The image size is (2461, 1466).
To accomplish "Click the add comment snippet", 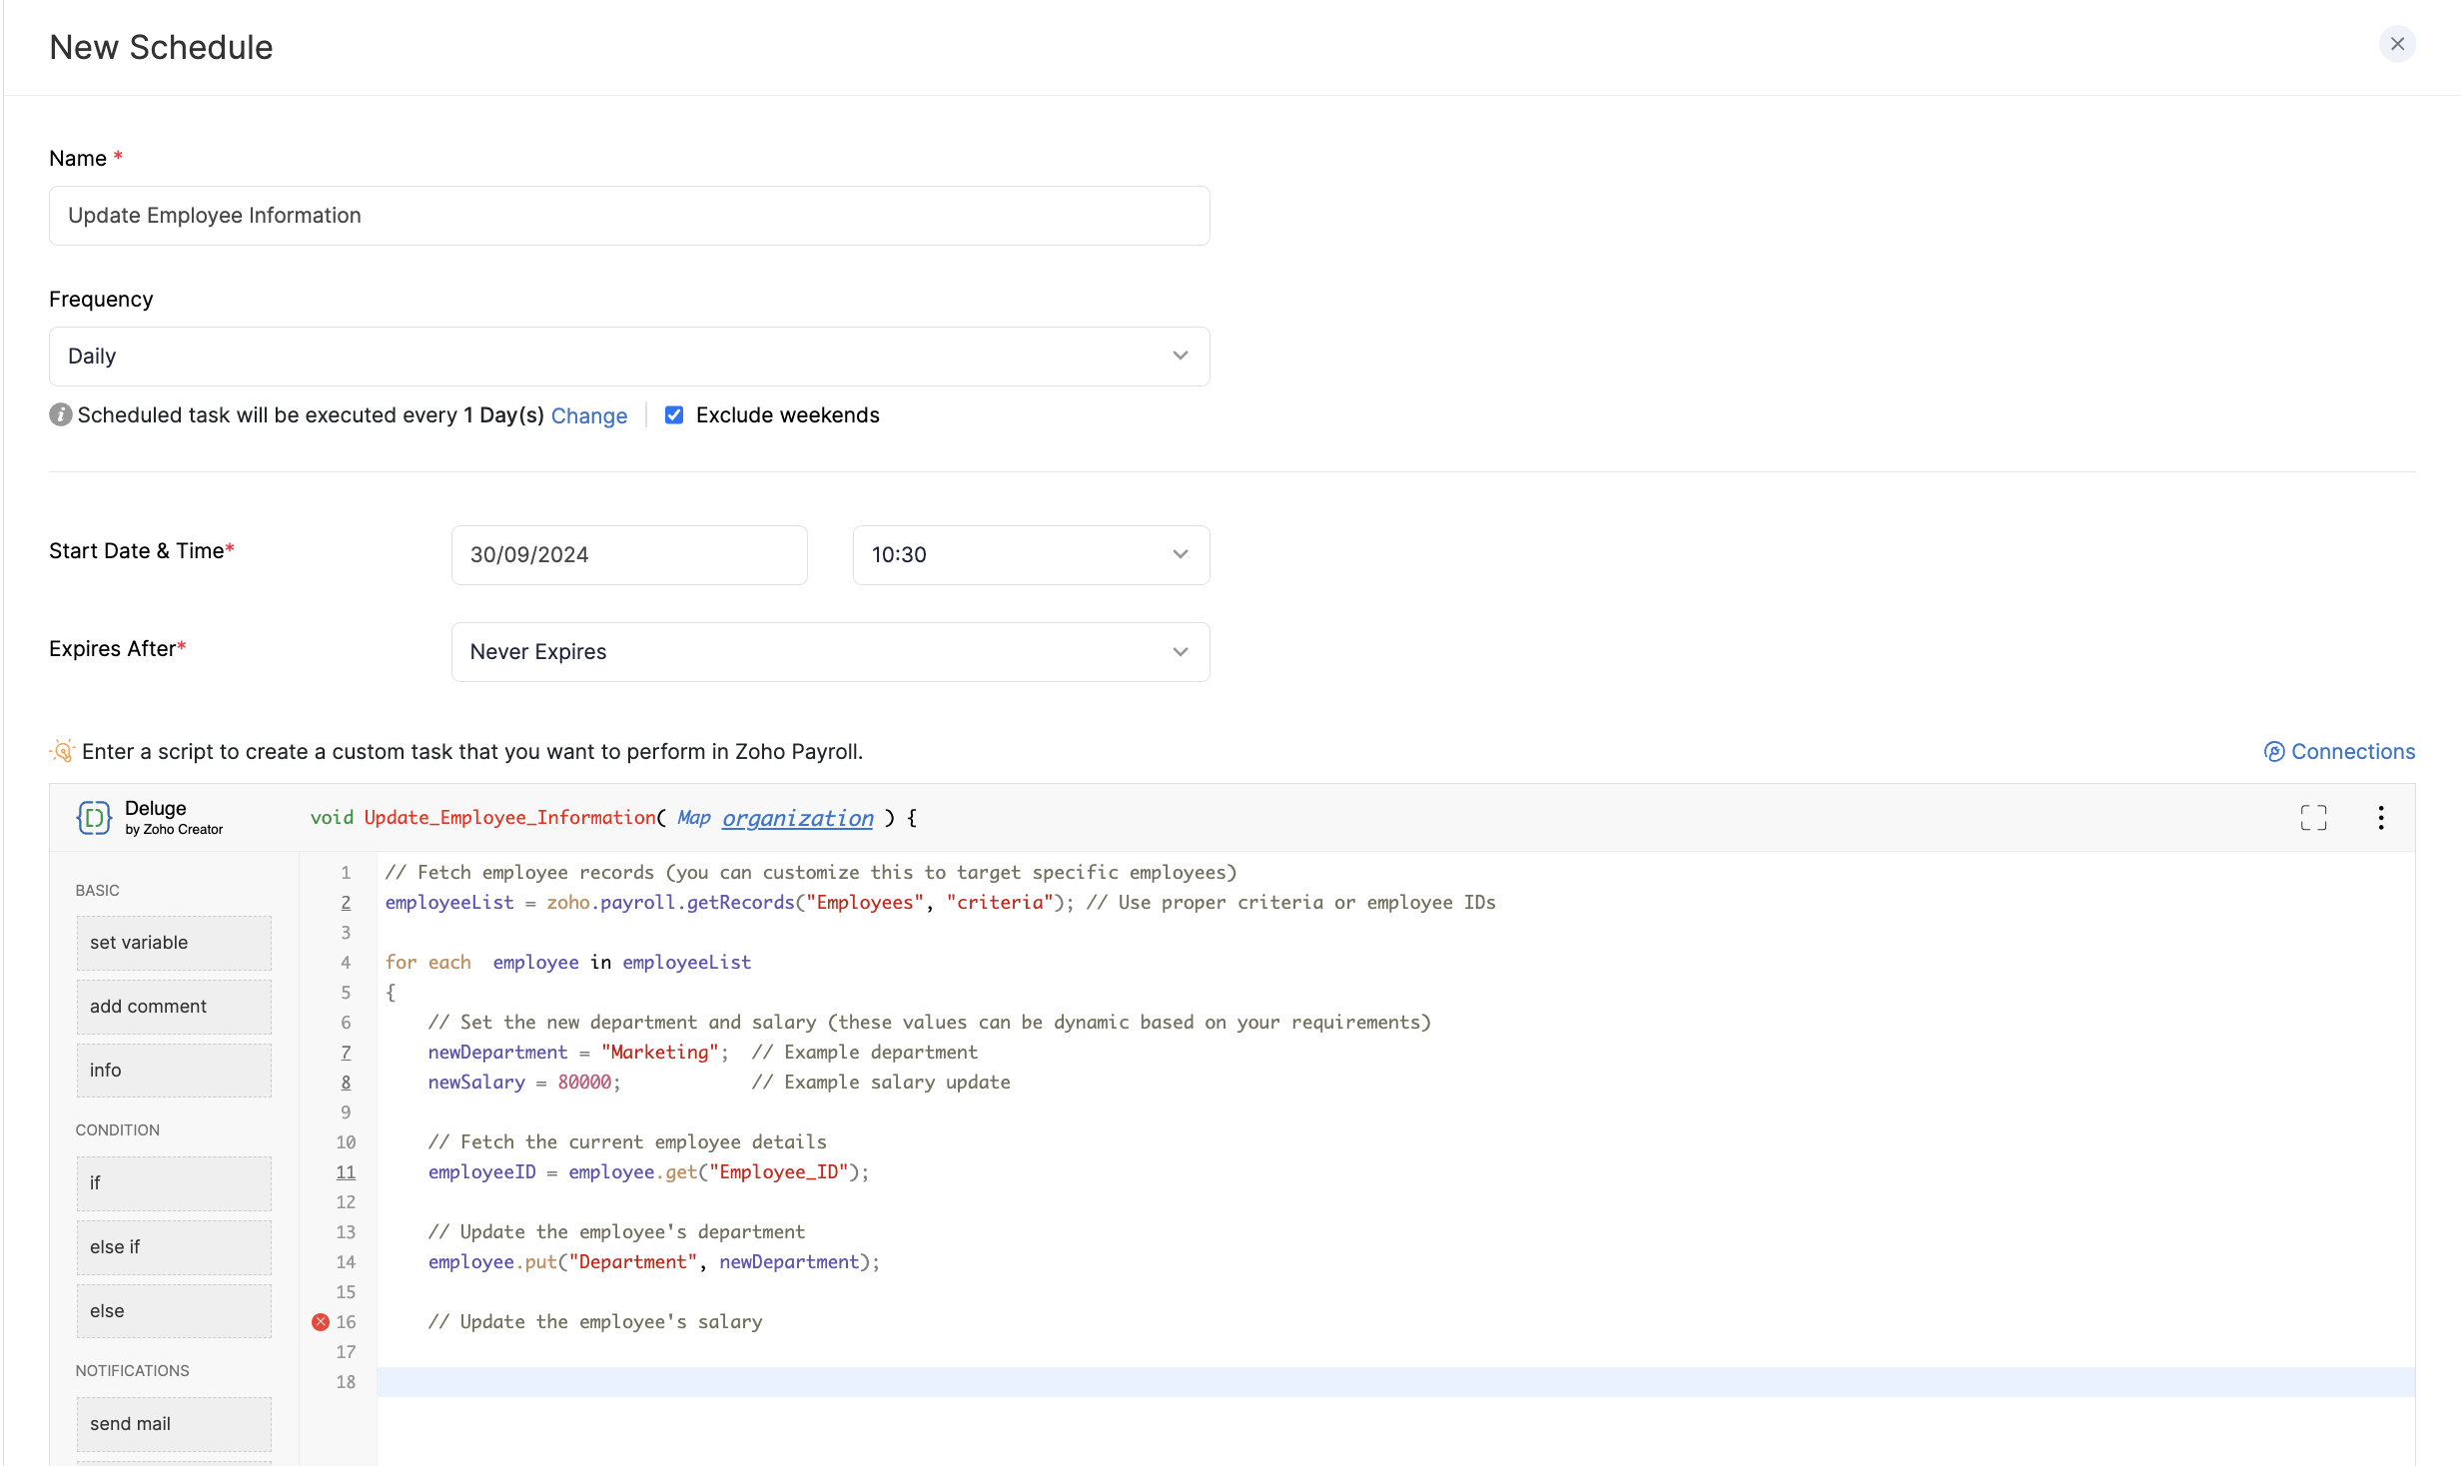I will 173,1006.
